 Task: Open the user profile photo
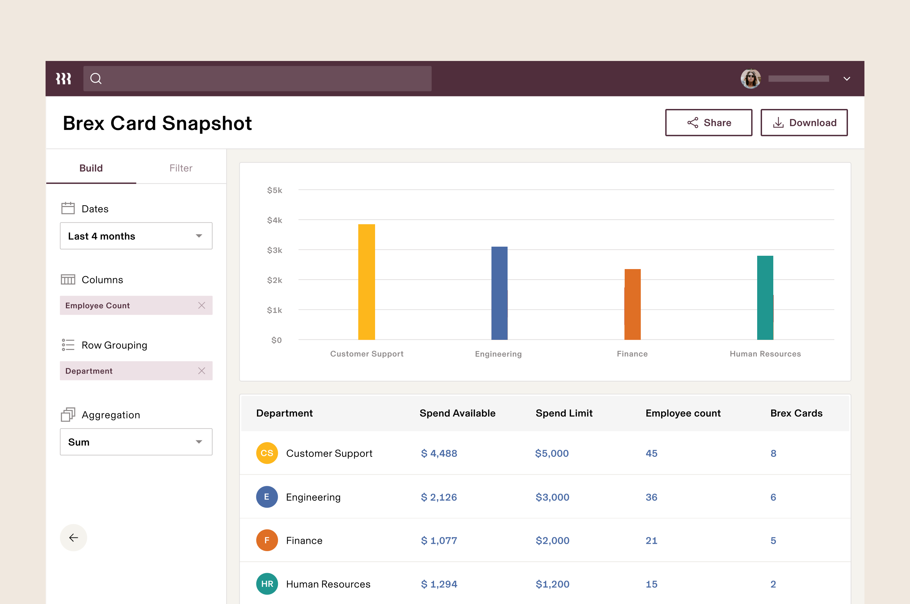[750, 78]
